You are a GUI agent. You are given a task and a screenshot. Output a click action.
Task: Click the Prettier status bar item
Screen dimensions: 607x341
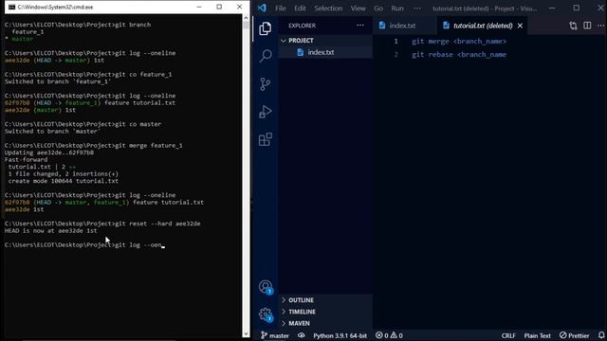point(575,335)
